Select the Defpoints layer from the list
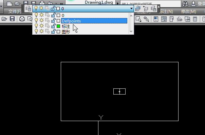This screenshot has width=205, height=135. [x=94, y=21]
